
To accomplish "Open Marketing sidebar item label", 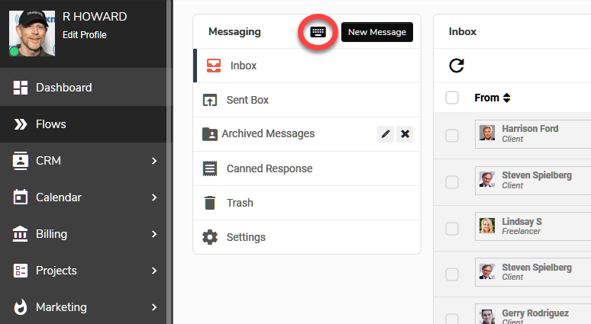I will [x=61, y=307].
